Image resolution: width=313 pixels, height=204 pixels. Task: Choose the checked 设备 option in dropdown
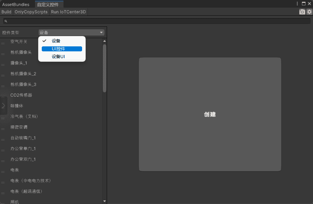click(56, 41)
